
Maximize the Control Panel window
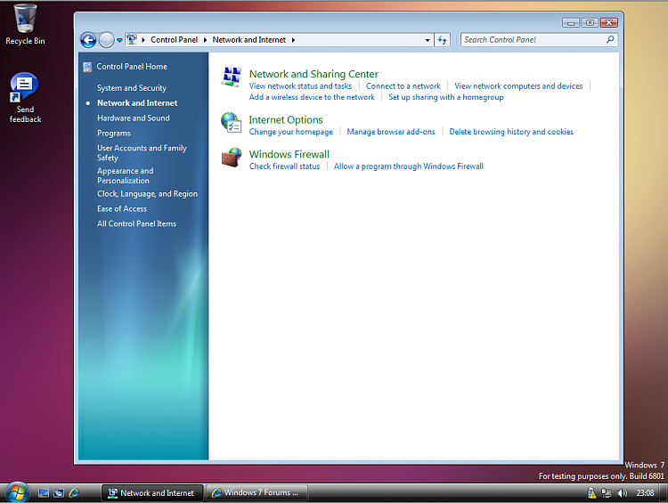coord(590,23)
